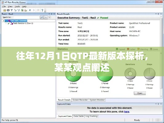Switch to the System Monitor tab
This screenshot has height=123, width=164.
pos(97,100)
